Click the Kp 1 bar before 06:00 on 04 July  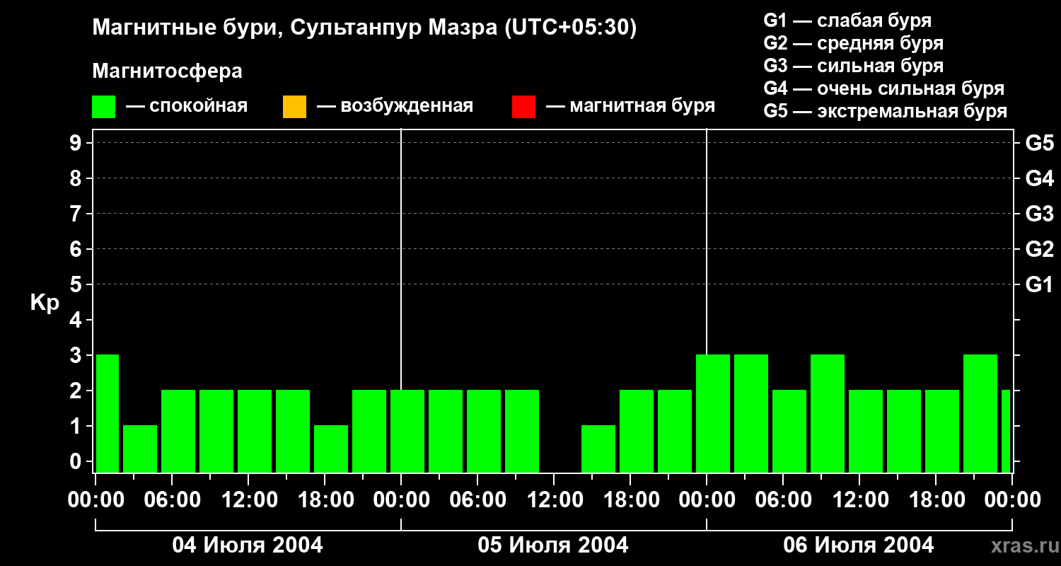click(x=140, y=449)
